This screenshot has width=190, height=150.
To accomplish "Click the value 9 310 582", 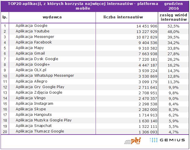I will (148, 48).
